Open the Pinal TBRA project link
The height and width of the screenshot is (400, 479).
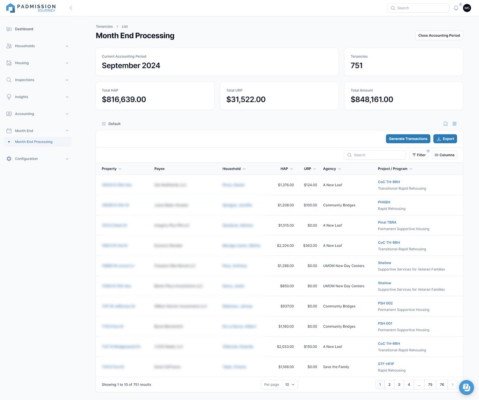click(387, 222)
